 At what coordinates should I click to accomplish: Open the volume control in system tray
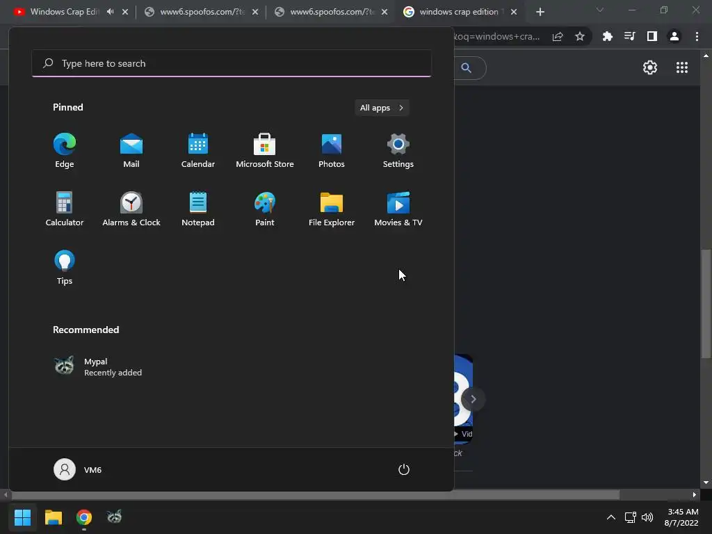pyautogui.click(x=647, y=517)
